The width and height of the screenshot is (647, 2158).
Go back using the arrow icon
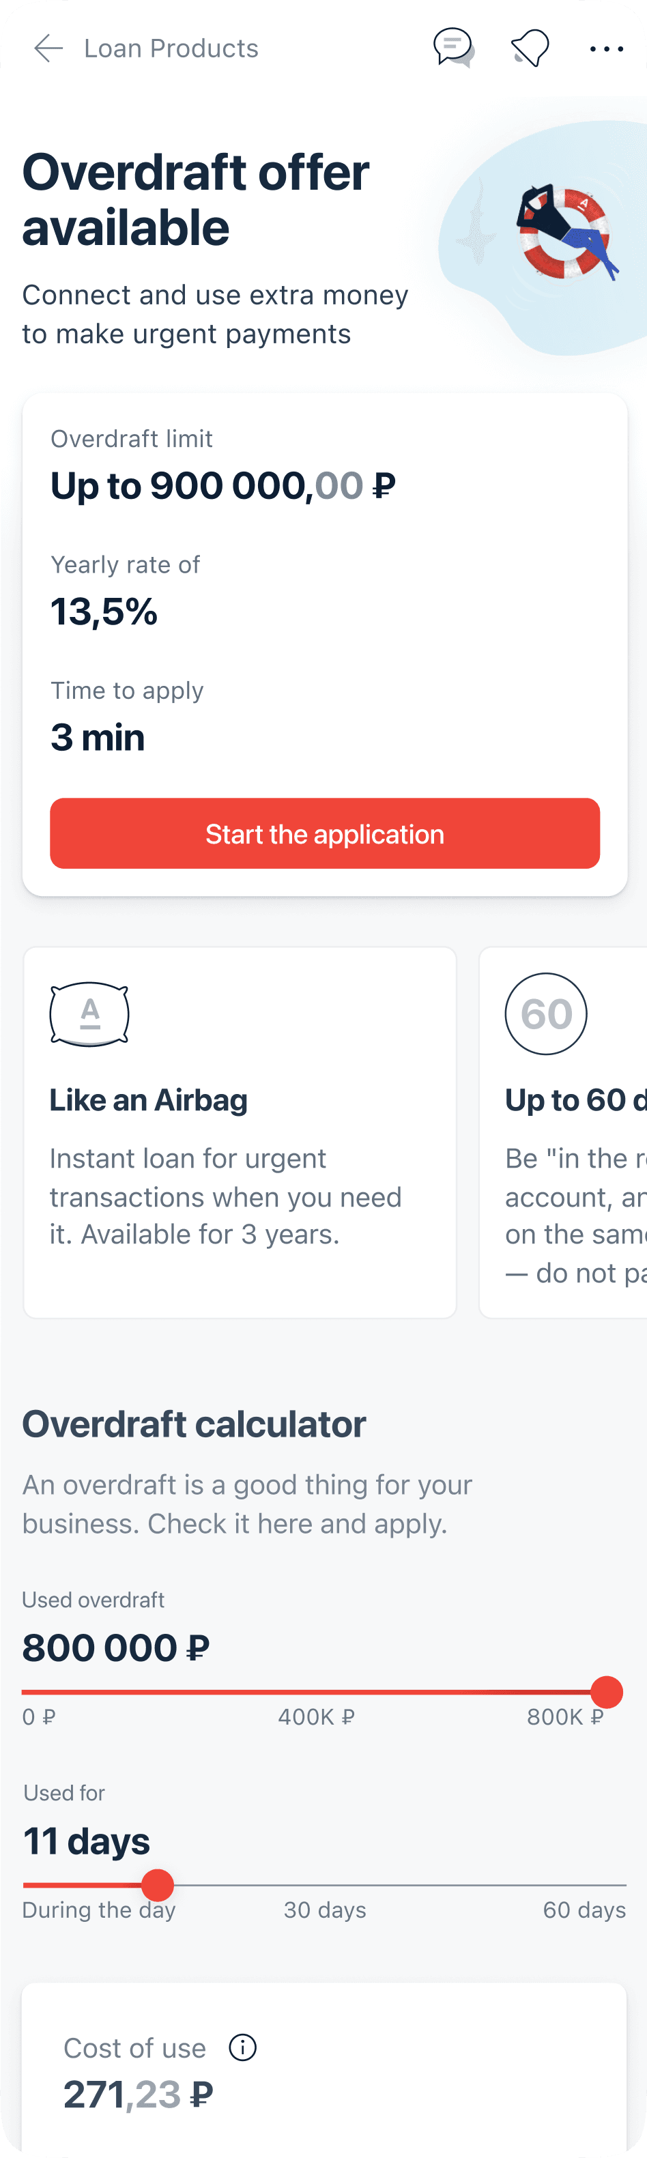48,48
